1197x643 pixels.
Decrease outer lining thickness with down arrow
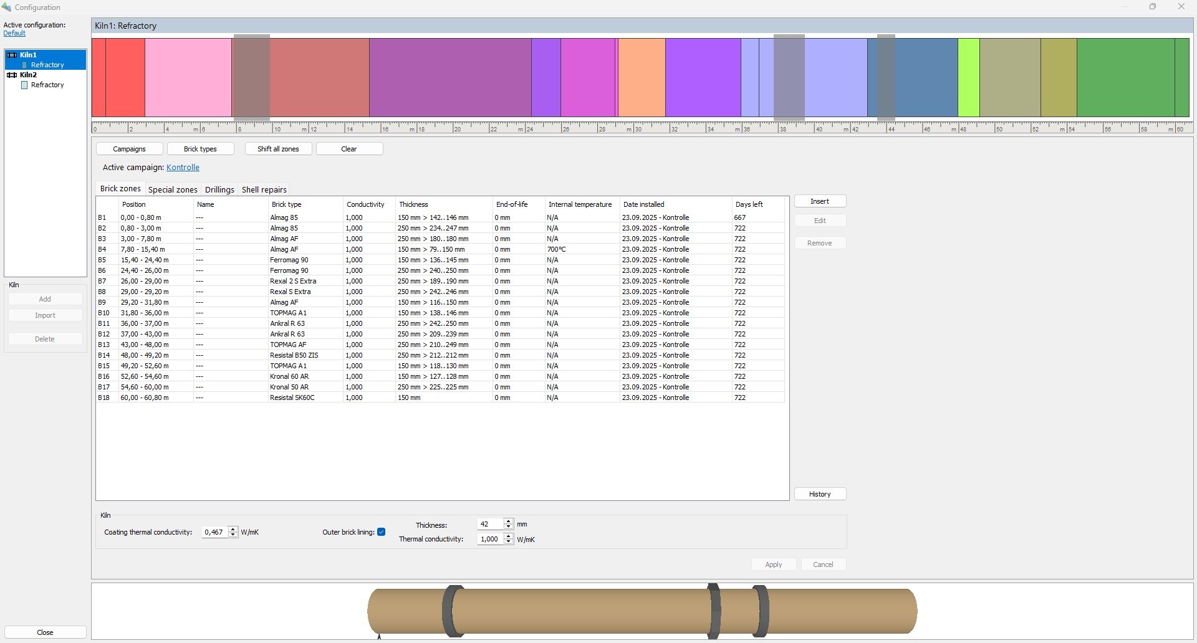coord(509,527)
